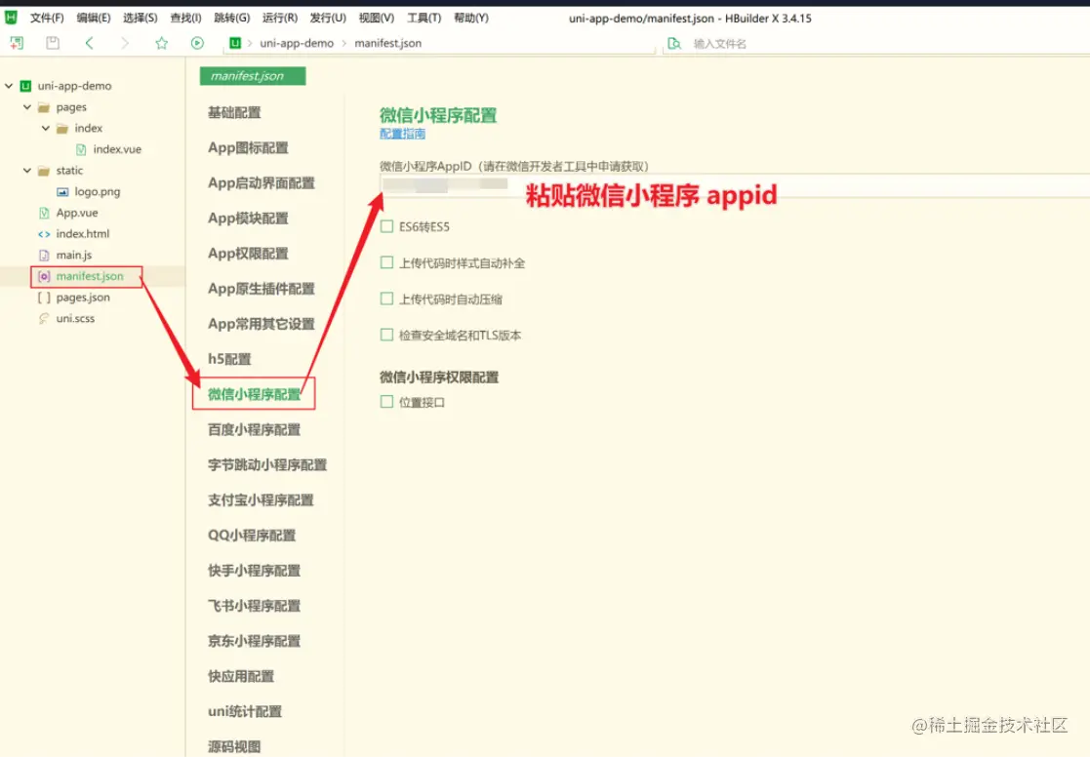
Task: Enable 上传代码时样式自动补全 checkbox
Action: tap(386, 262)
